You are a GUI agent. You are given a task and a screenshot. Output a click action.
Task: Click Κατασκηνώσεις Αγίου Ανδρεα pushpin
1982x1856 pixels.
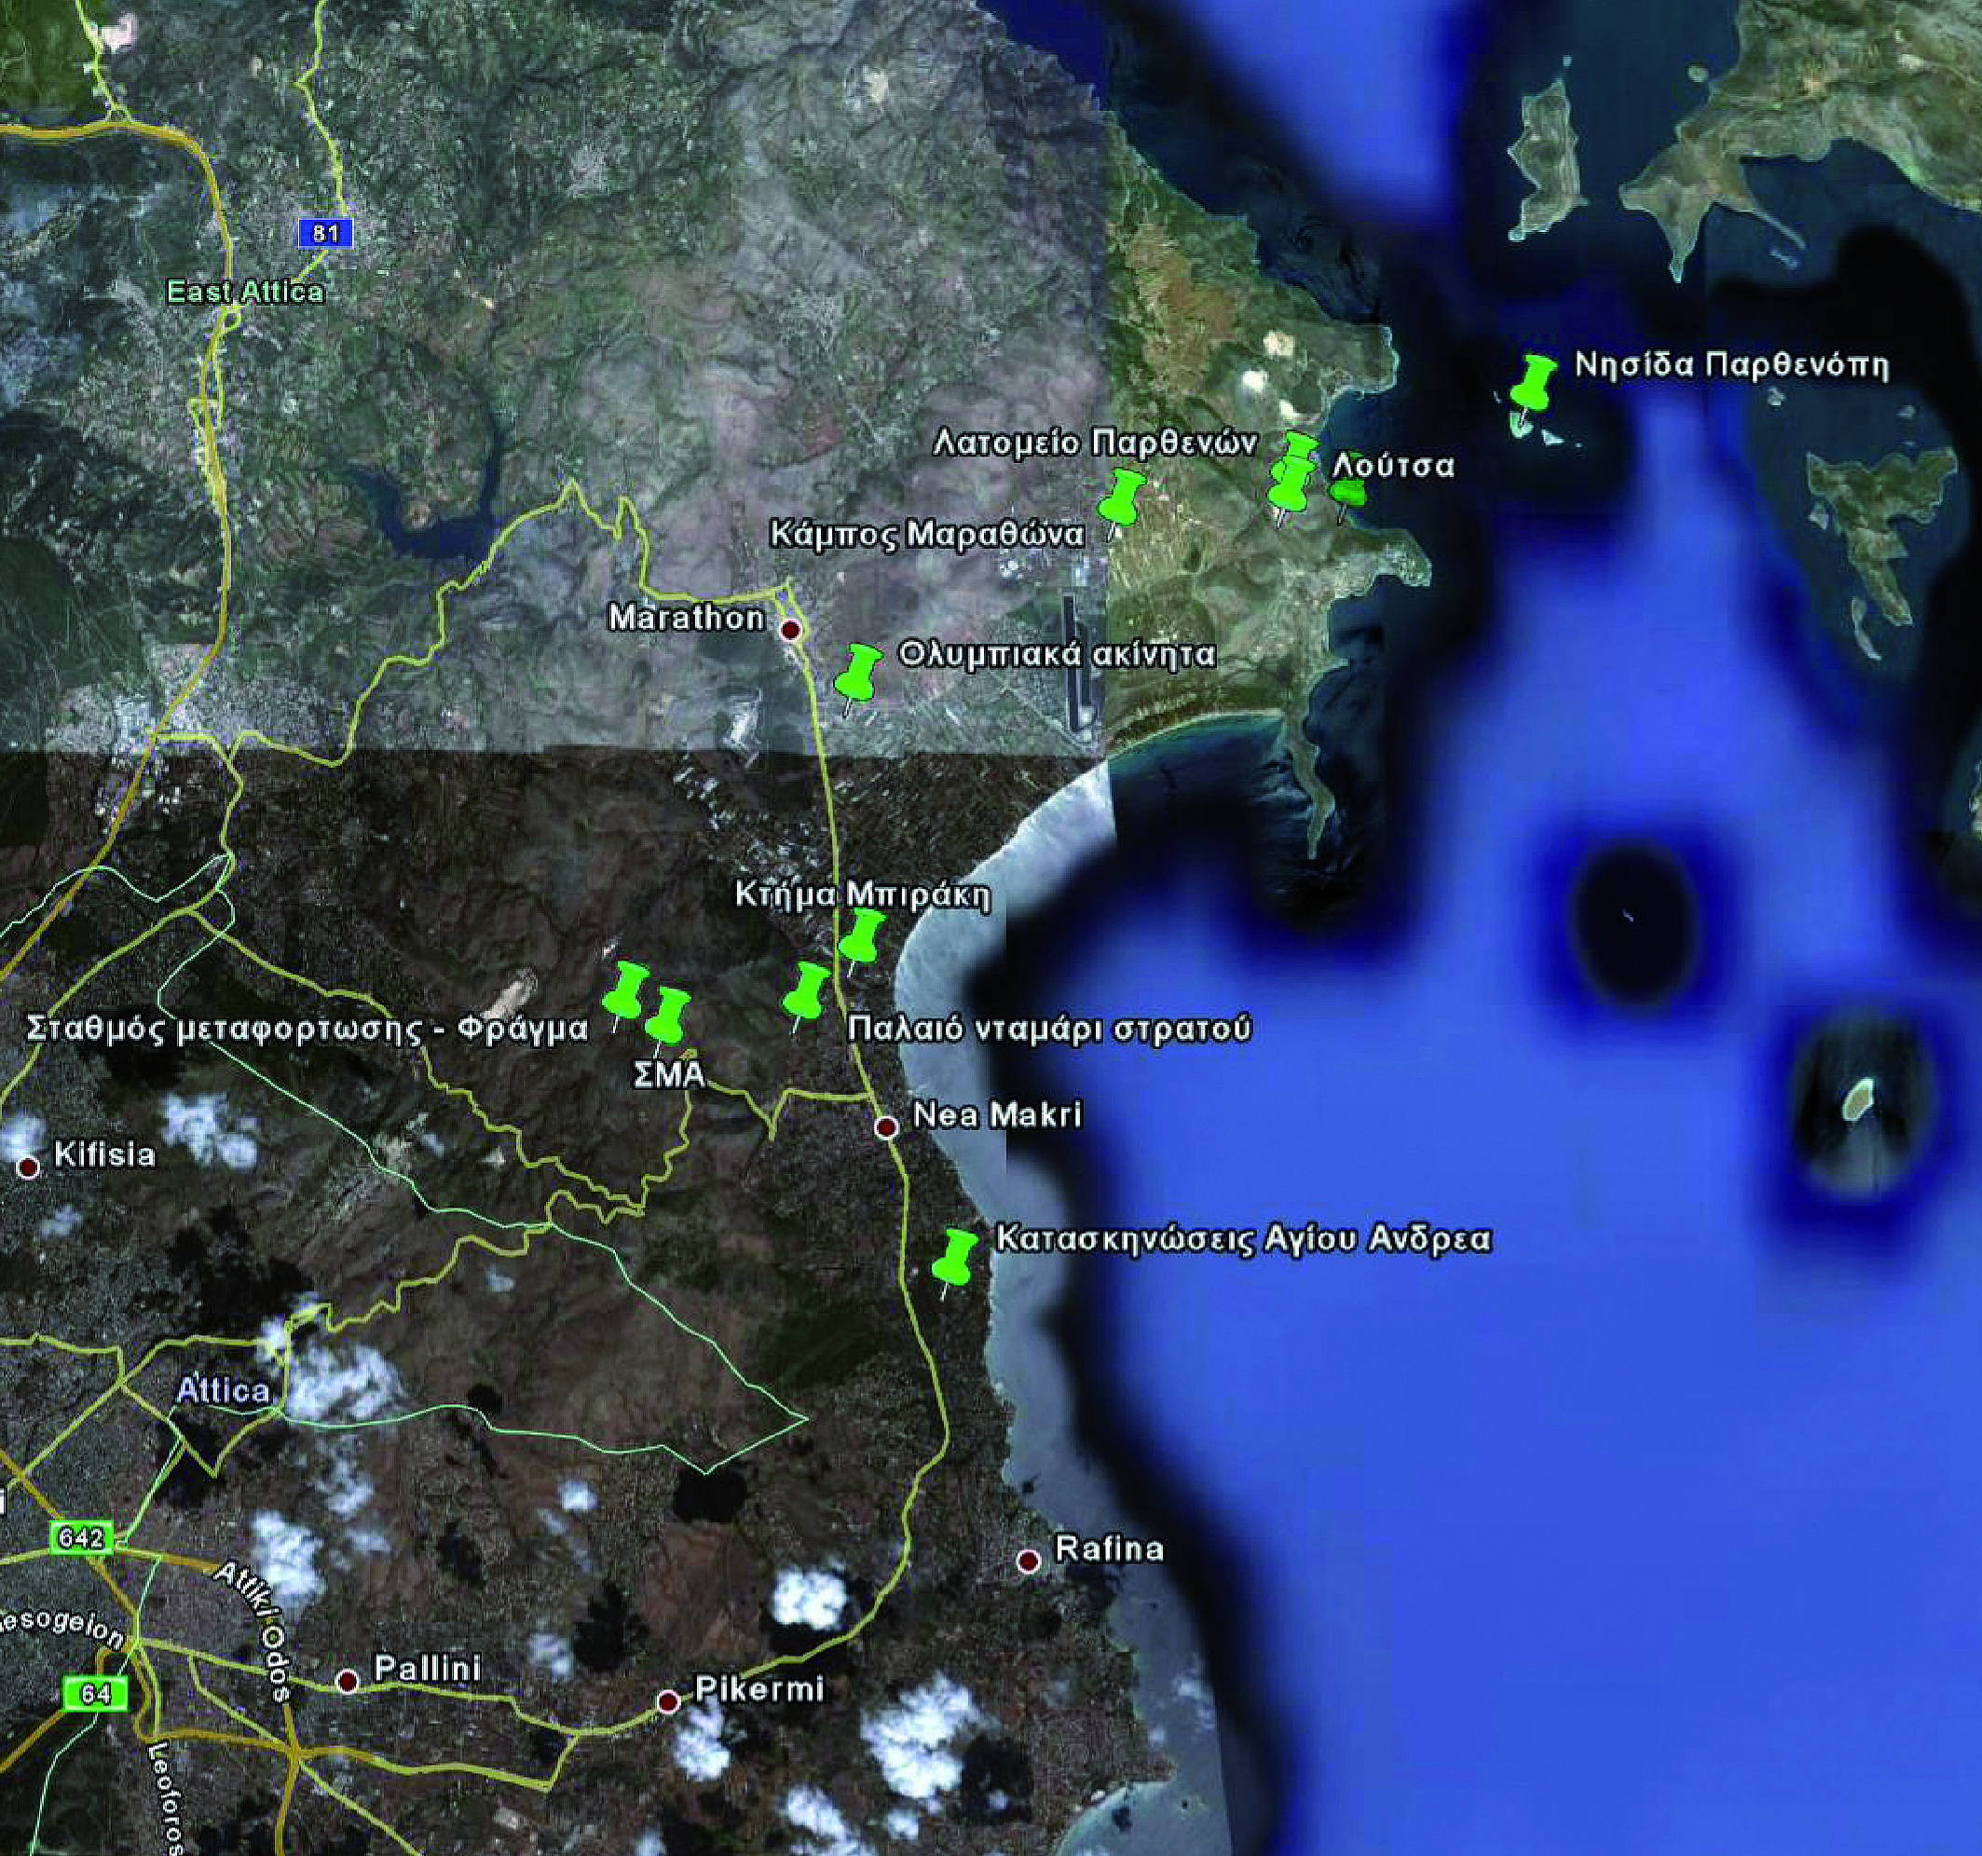[x=954, y=1257]
